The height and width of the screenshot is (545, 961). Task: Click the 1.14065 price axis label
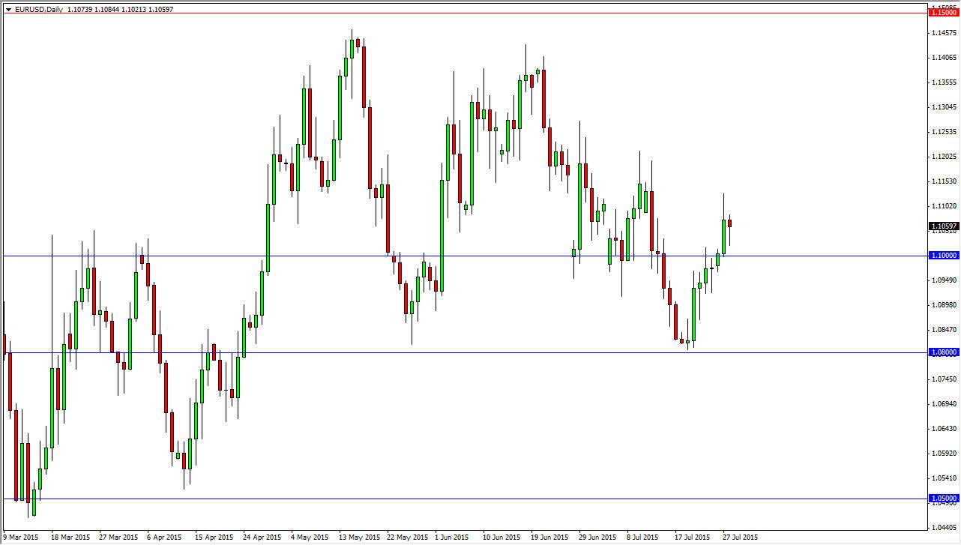tap(945, 58)
